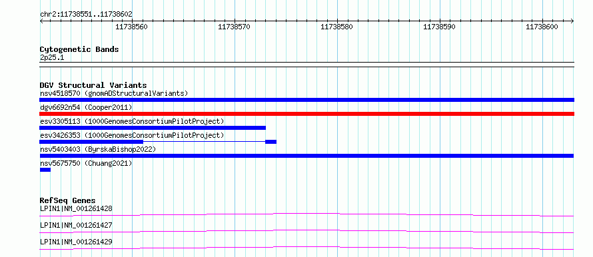Open variant esv3426353 label
Image resolution: width=593 pixels, height=257 pixels.
(x=132, y=135)
